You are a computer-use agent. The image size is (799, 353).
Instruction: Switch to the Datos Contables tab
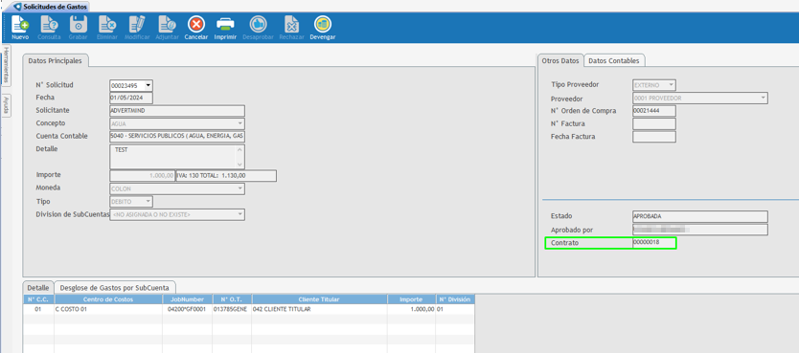(x=614, y=60)
